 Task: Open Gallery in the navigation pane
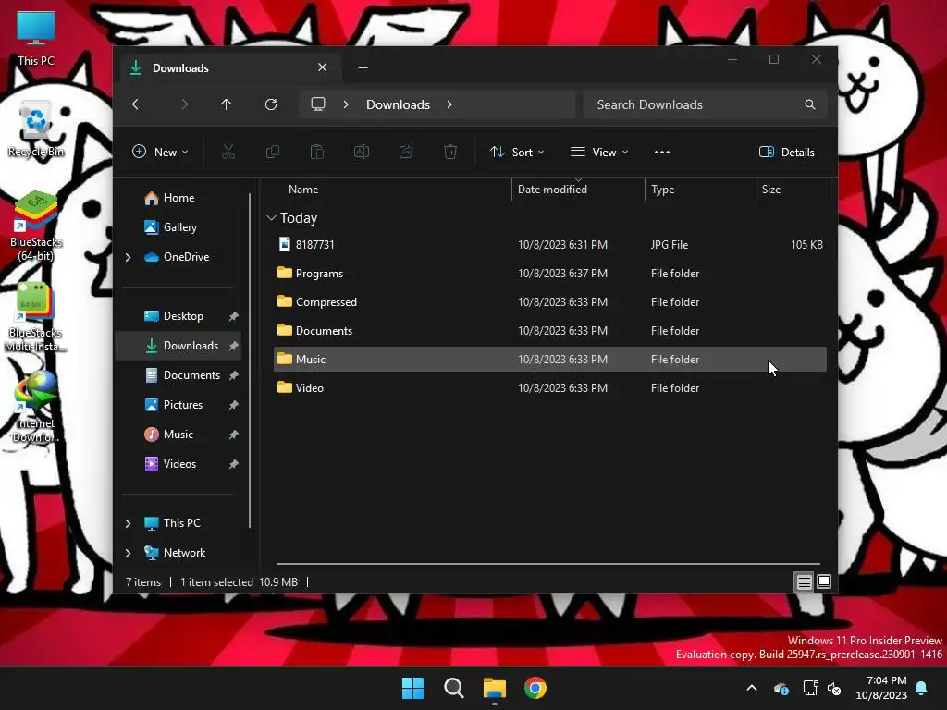tap(180, 227)
